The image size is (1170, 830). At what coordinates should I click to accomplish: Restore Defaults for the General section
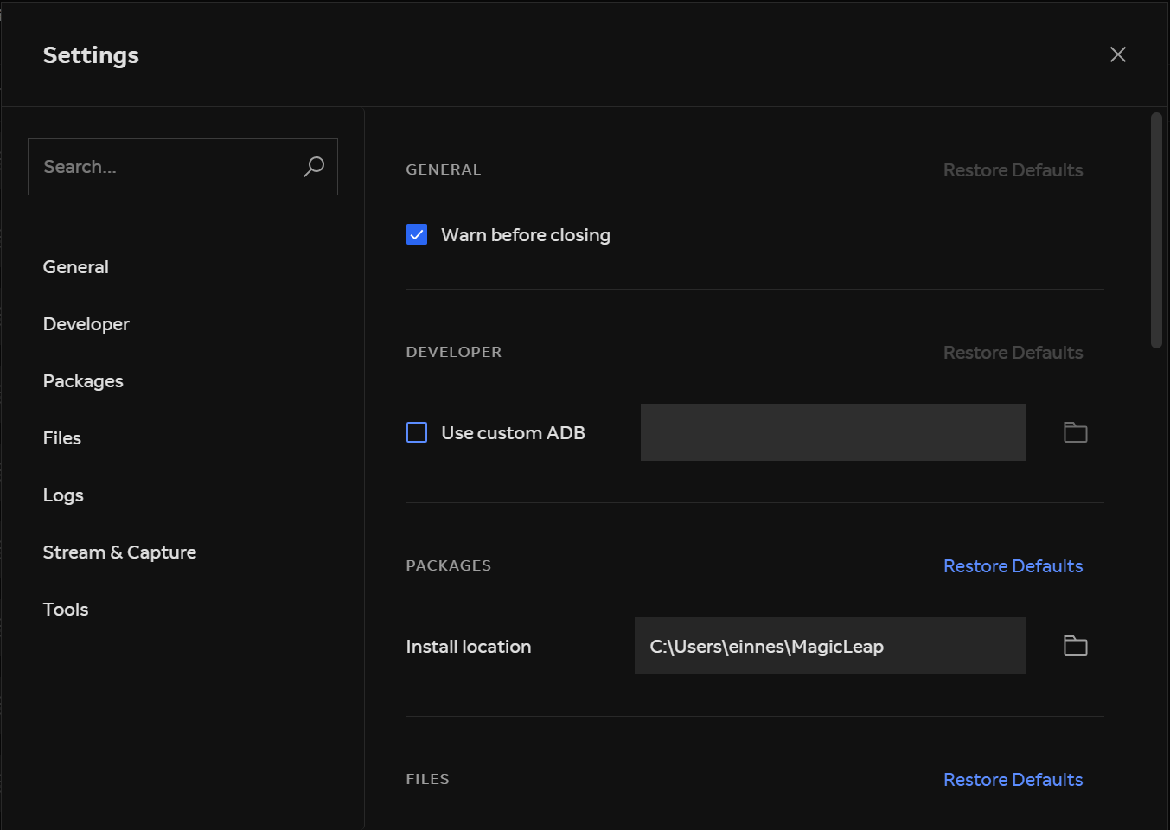[1013, 169]
